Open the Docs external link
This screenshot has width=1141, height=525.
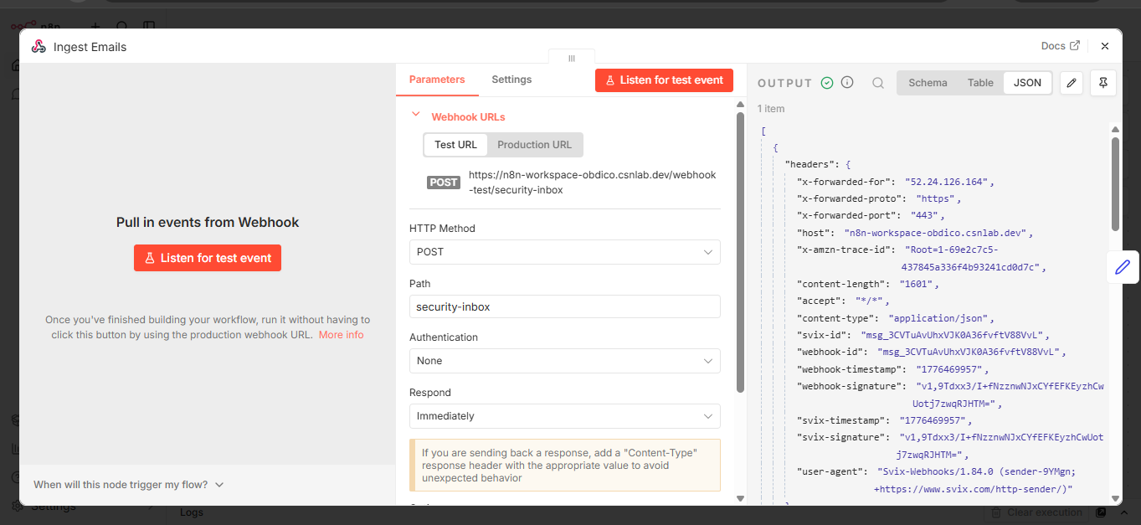(x=1060, y=46)
